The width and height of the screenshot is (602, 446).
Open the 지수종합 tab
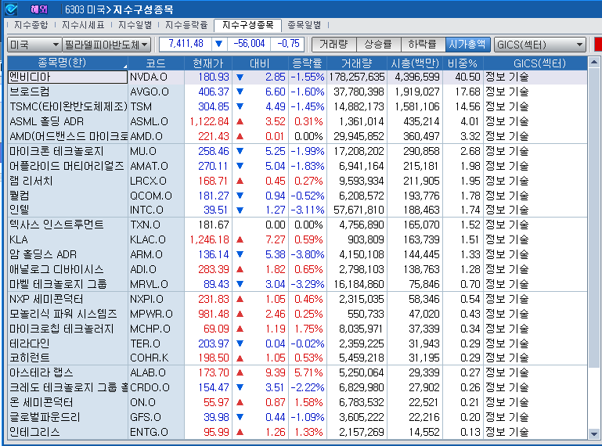(x=31, y=25)
